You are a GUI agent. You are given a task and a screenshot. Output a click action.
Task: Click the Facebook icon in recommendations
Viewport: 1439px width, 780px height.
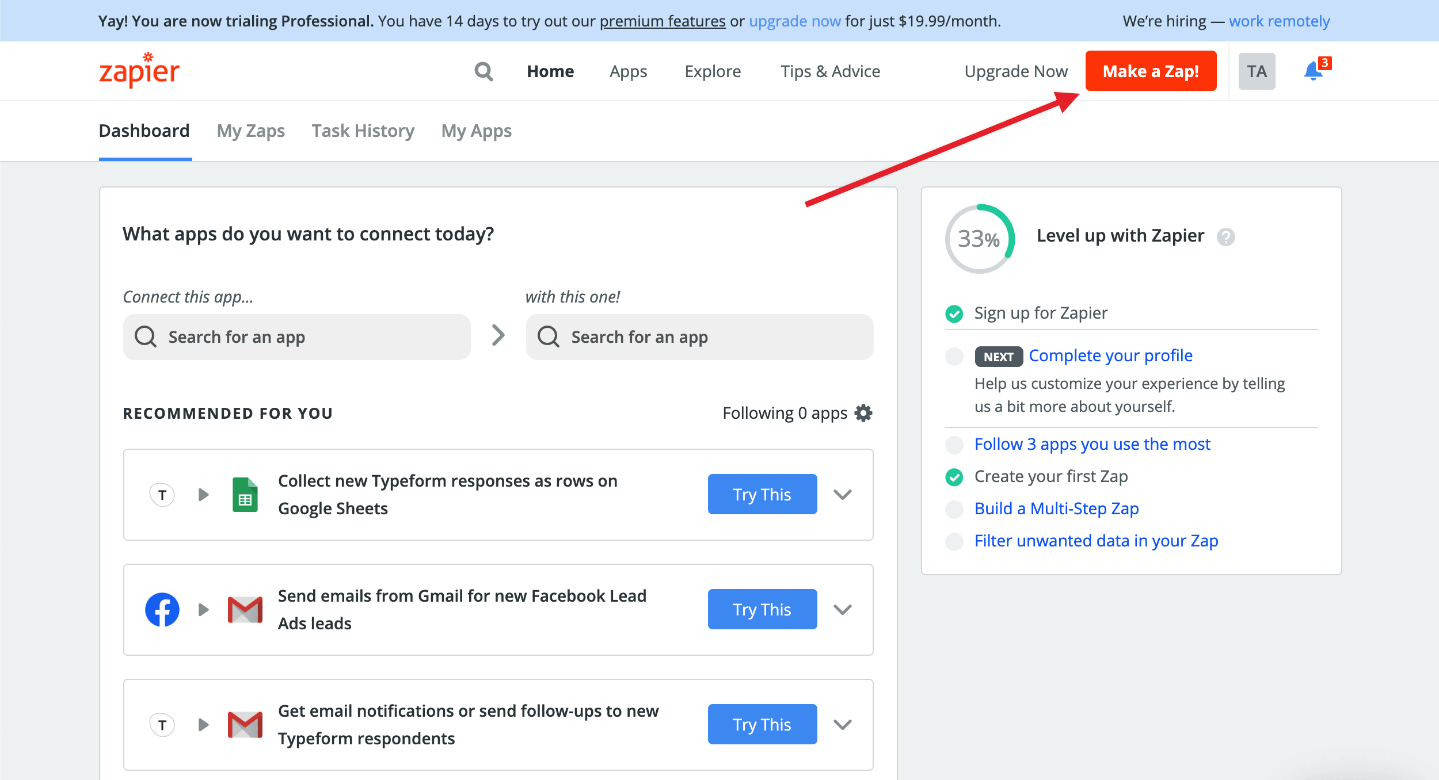[x=162, y=610]
